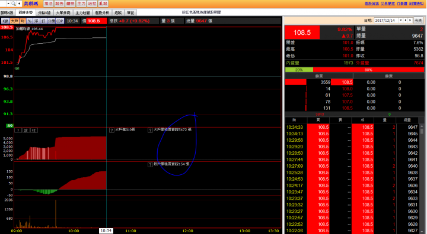The height and width of the screenshot is (234, 427).
Task: Open the 分點K線 tab
Action: (44, 13)
